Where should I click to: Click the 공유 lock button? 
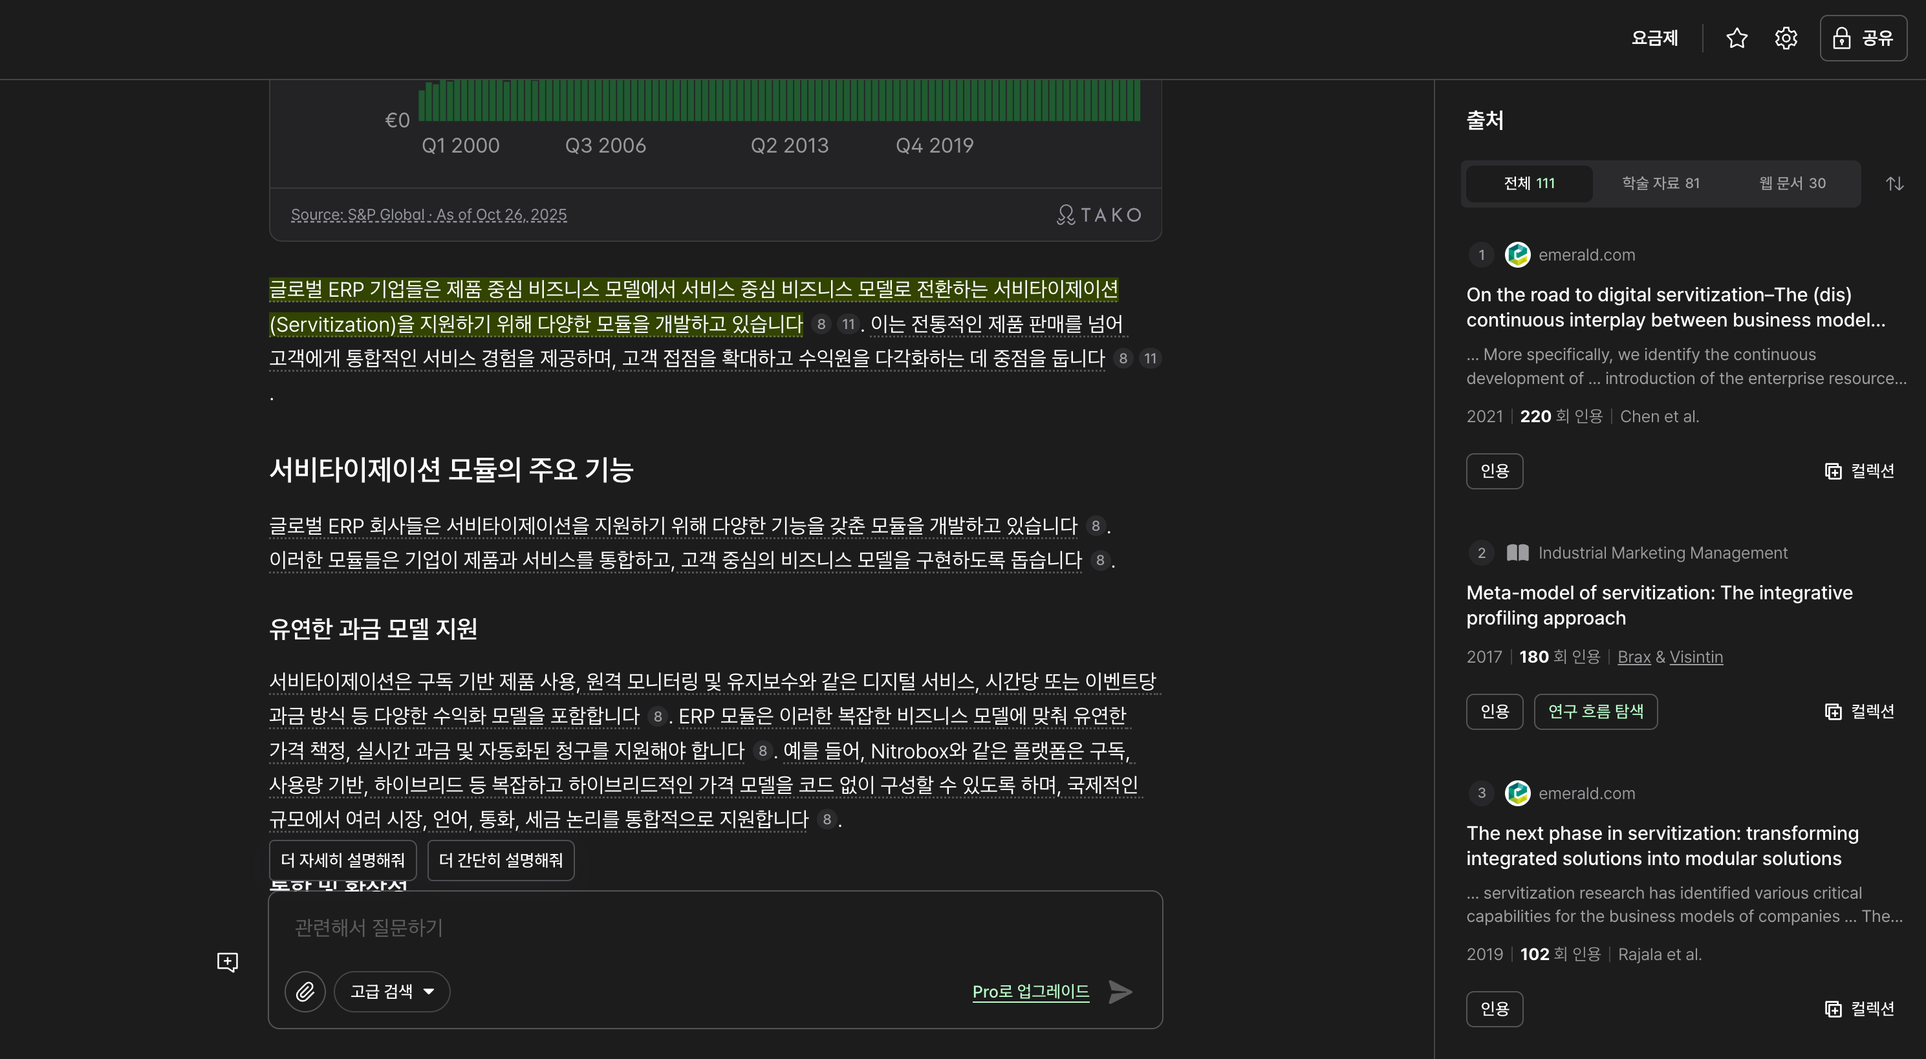(x=1863, y=38)
